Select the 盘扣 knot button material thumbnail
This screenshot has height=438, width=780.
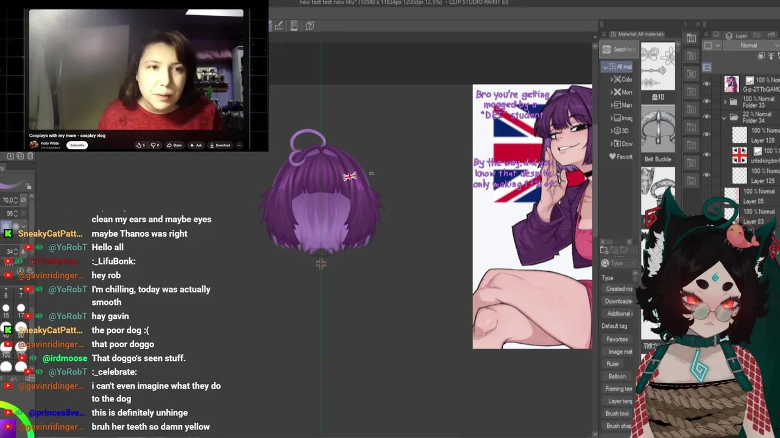pyautogui.click(x=658, y=68)
